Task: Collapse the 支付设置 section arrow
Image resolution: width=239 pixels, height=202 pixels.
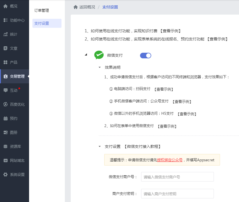Action: click(x=100, y=146)
